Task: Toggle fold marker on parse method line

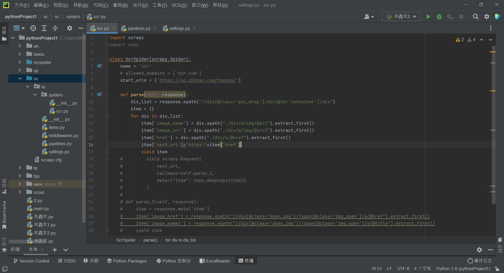Action: (108, 95)
